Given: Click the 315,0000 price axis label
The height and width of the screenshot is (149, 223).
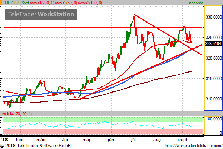Looking at the screenshot, I should pyautogui.click(x=214, y=79).
